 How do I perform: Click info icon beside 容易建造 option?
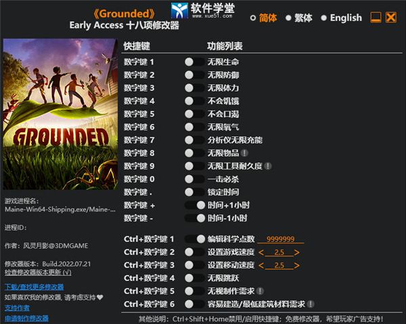click(x=311, y=304)
